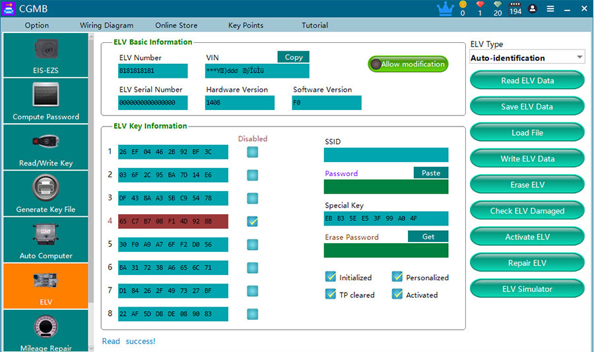Open the Mileage Repair module
Image resolution: width=594 pixels, height=352 pixels.
pyautogui.click(x=45, y=332)
